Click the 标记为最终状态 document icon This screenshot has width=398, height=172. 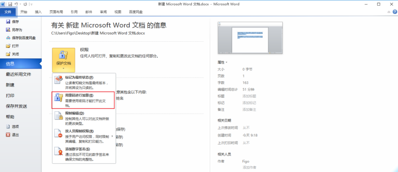(59, 80)
